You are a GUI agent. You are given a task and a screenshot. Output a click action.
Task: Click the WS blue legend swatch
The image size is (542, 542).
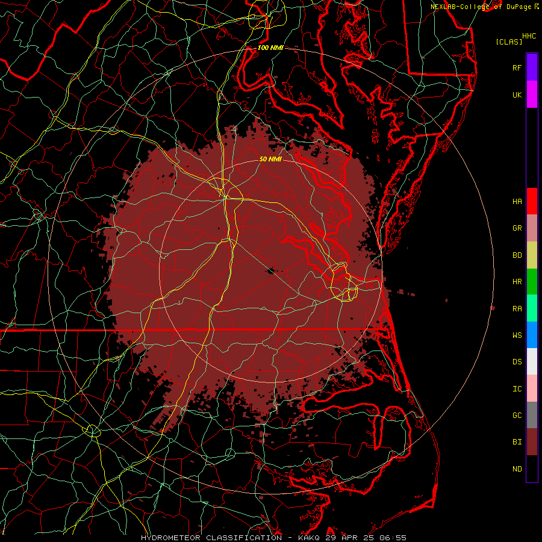point(532,335)
